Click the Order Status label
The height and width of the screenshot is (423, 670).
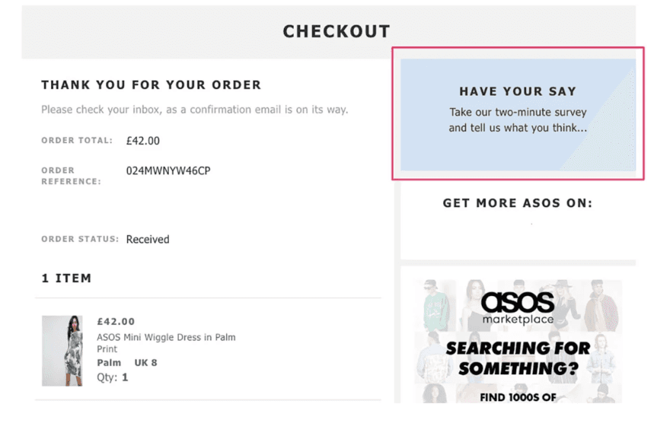[80, 239]
